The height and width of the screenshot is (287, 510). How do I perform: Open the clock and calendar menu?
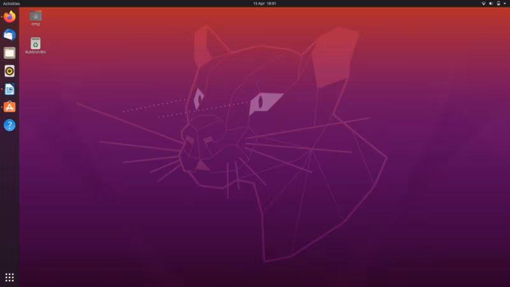coord(265,4)
